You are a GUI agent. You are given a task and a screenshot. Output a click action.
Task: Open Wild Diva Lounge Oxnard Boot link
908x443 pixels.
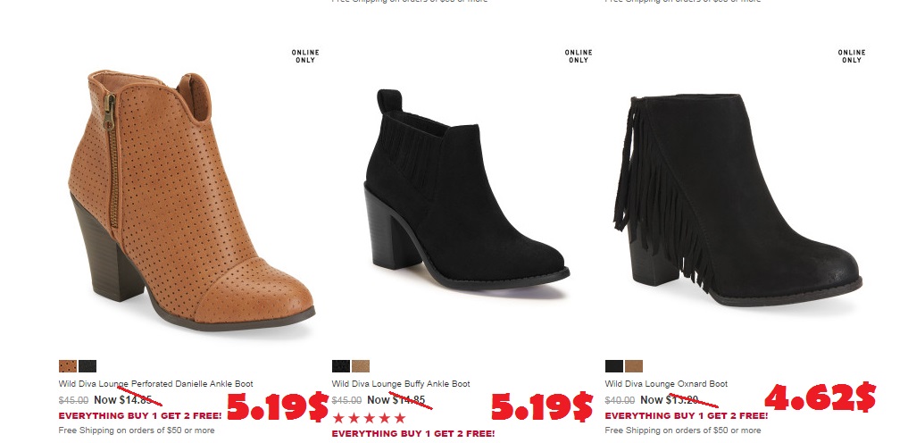(667, 384)
